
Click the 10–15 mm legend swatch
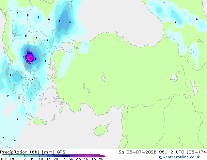(43, 156)
